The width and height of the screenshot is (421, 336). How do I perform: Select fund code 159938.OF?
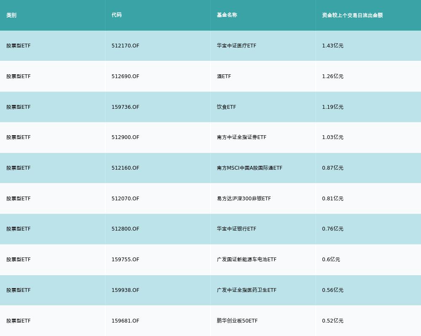click(125, 290)
